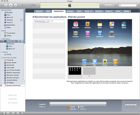Click the Vidéos app icon
The width and height of the screenshot is (140, 115).
[124, 24]
